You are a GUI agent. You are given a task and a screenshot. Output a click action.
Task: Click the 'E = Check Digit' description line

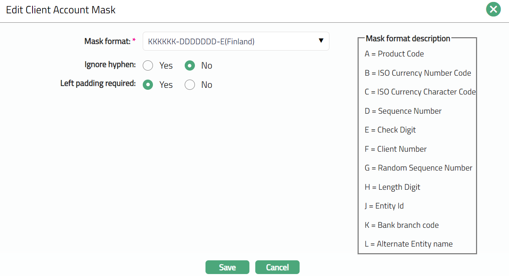point(390,130)
